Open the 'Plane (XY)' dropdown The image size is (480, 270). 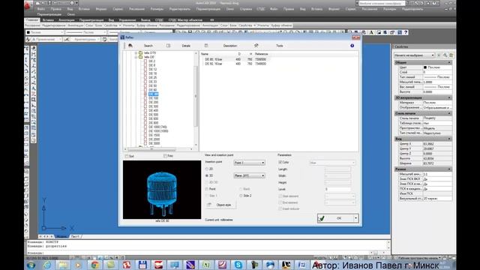pyautogui.click(x=249, y=175)
